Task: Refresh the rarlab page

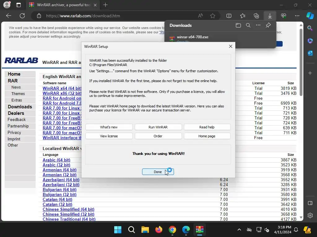Action: pos(22,16)
